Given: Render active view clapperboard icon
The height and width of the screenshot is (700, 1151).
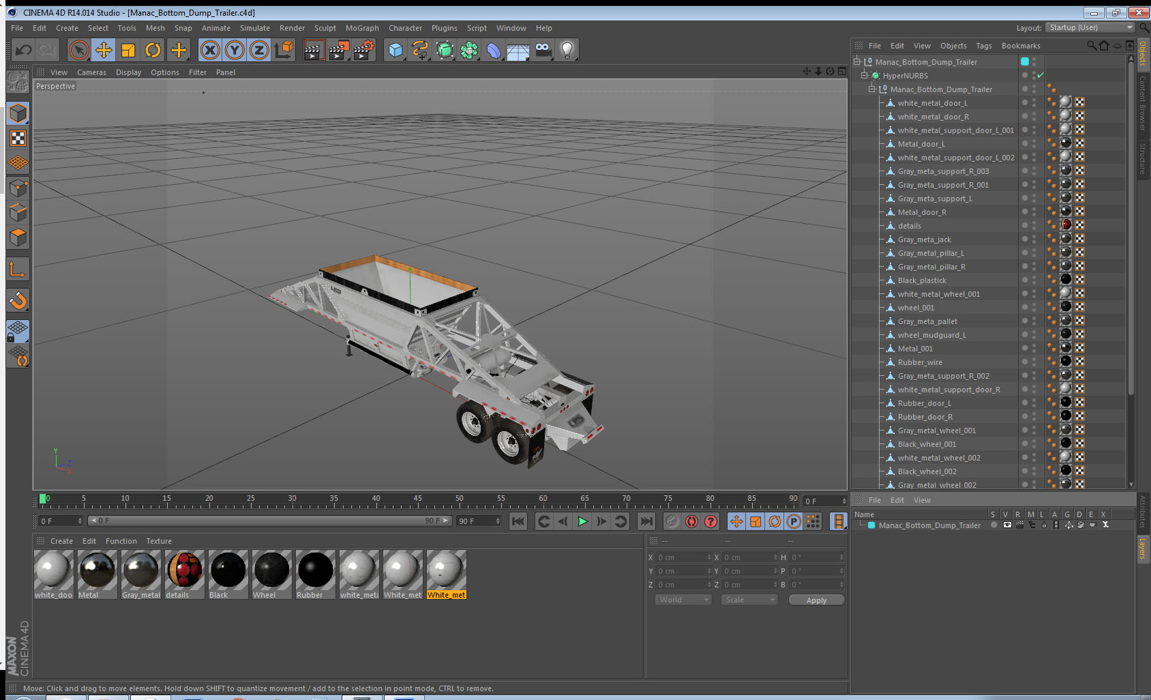Looking at the screenshot, I should tap(313, 50).
